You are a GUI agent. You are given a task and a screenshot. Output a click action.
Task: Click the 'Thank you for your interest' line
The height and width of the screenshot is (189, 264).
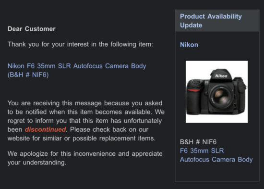pos(80,44)
